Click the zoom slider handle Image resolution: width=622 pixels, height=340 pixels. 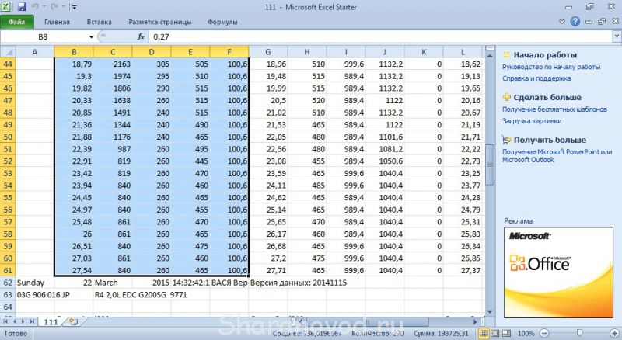tap(581, 333)
